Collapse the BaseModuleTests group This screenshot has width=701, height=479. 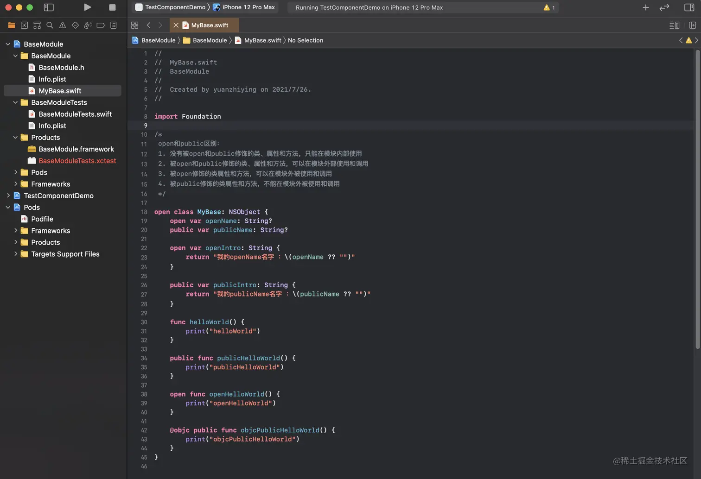point(15,102)
